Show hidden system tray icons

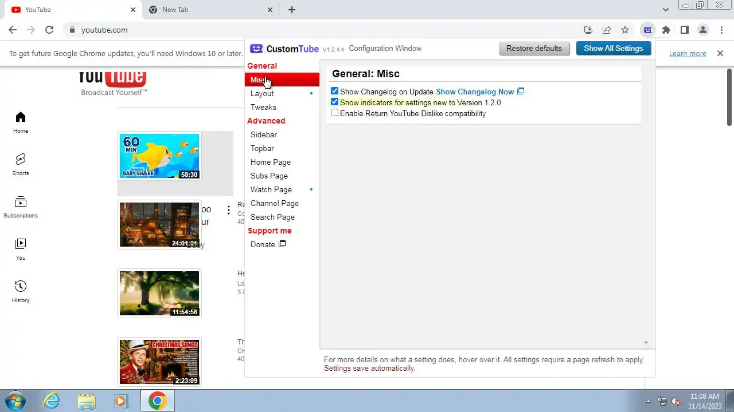tap(649, 401)
